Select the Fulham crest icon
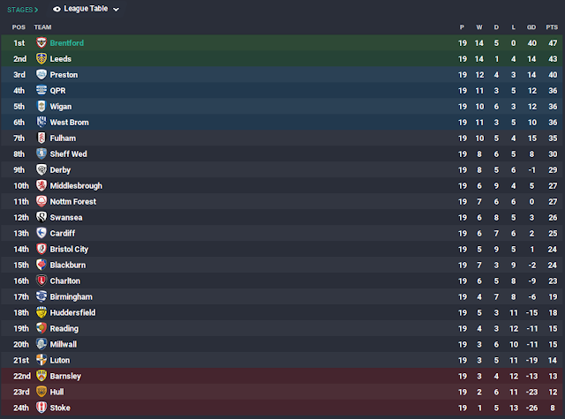The height and width of the screenshot is (419, 565). [x=41, y=138]
